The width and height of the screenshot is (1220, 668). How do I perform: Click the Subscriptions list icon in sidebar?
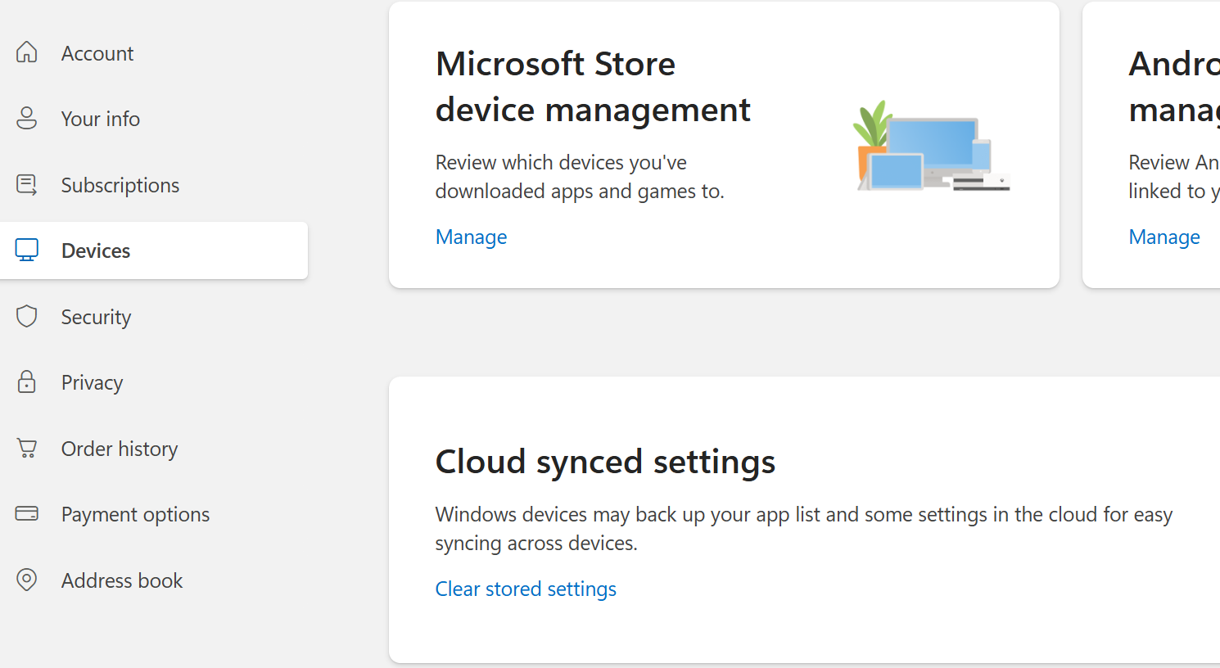point(27,185)
